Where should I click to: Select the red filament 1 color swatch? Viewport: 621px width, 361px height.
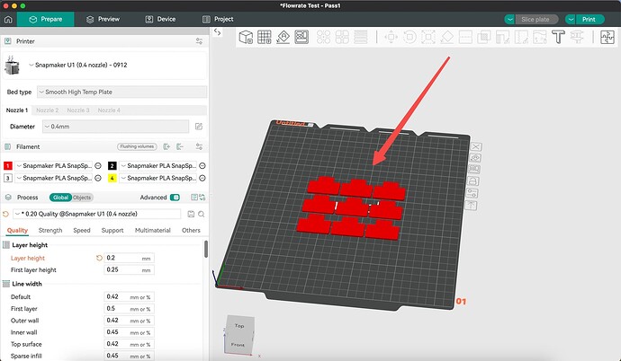click(9, 166)
